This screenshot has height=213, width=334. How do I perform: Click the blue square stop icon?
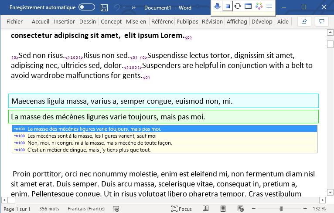pos(228,6)
